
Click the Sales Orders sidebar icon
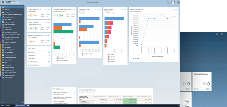point(3,20)
